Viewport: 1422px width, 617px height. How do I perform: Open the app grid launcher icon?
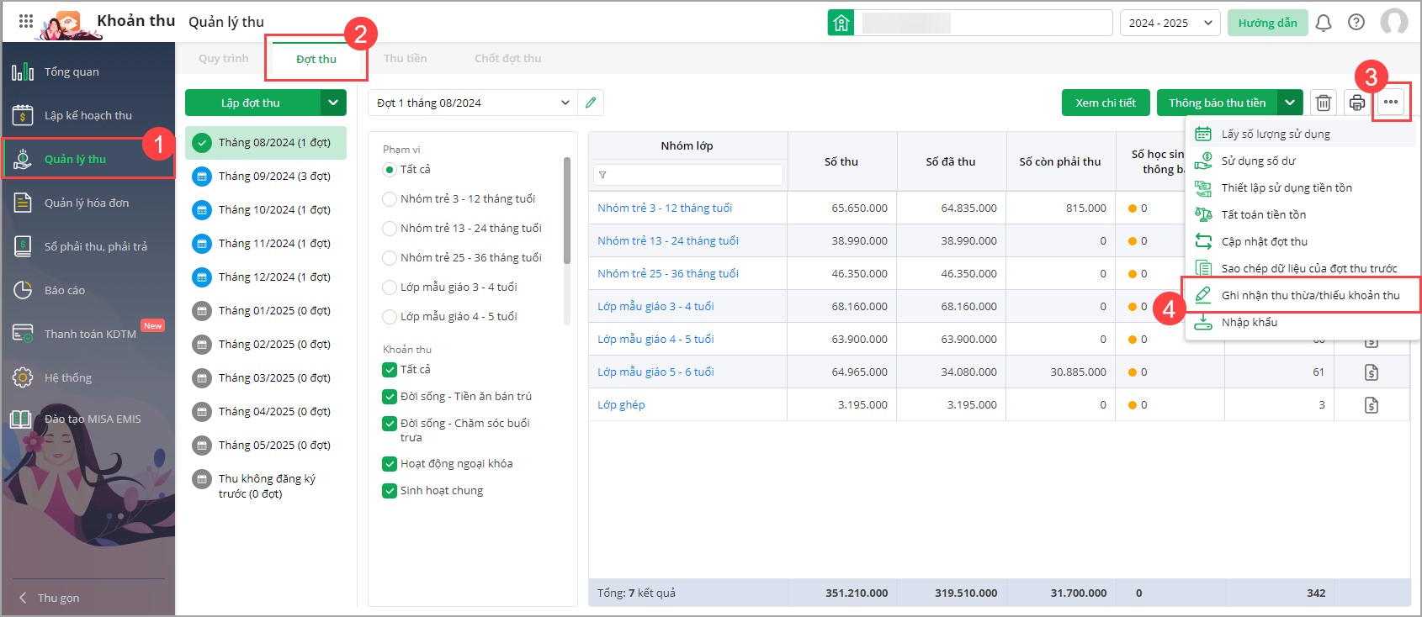click(x=26, y=21)
